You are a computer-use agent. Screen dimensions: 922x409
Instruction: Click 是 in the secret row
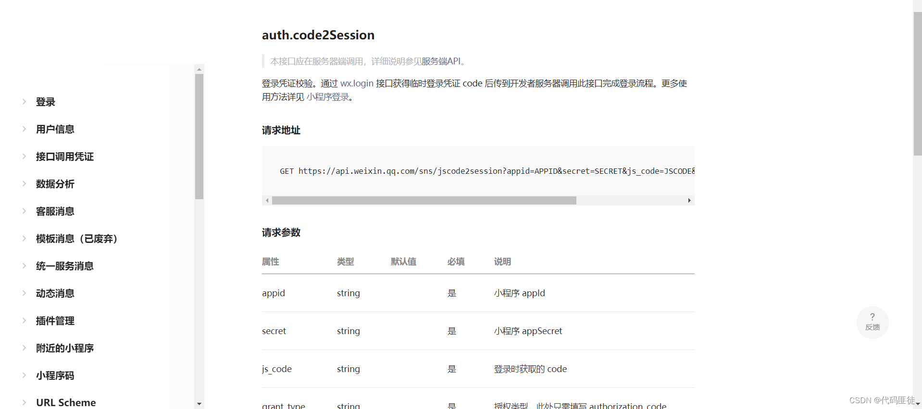pyautogui.click(x=452, y=331)
